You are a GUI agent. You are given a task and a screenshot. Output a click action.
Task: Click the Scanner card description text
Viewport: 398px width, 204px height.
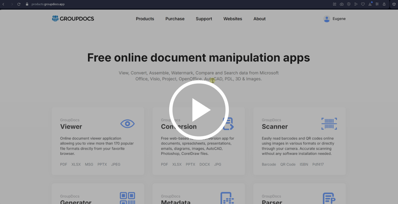(x=298, y=146)
